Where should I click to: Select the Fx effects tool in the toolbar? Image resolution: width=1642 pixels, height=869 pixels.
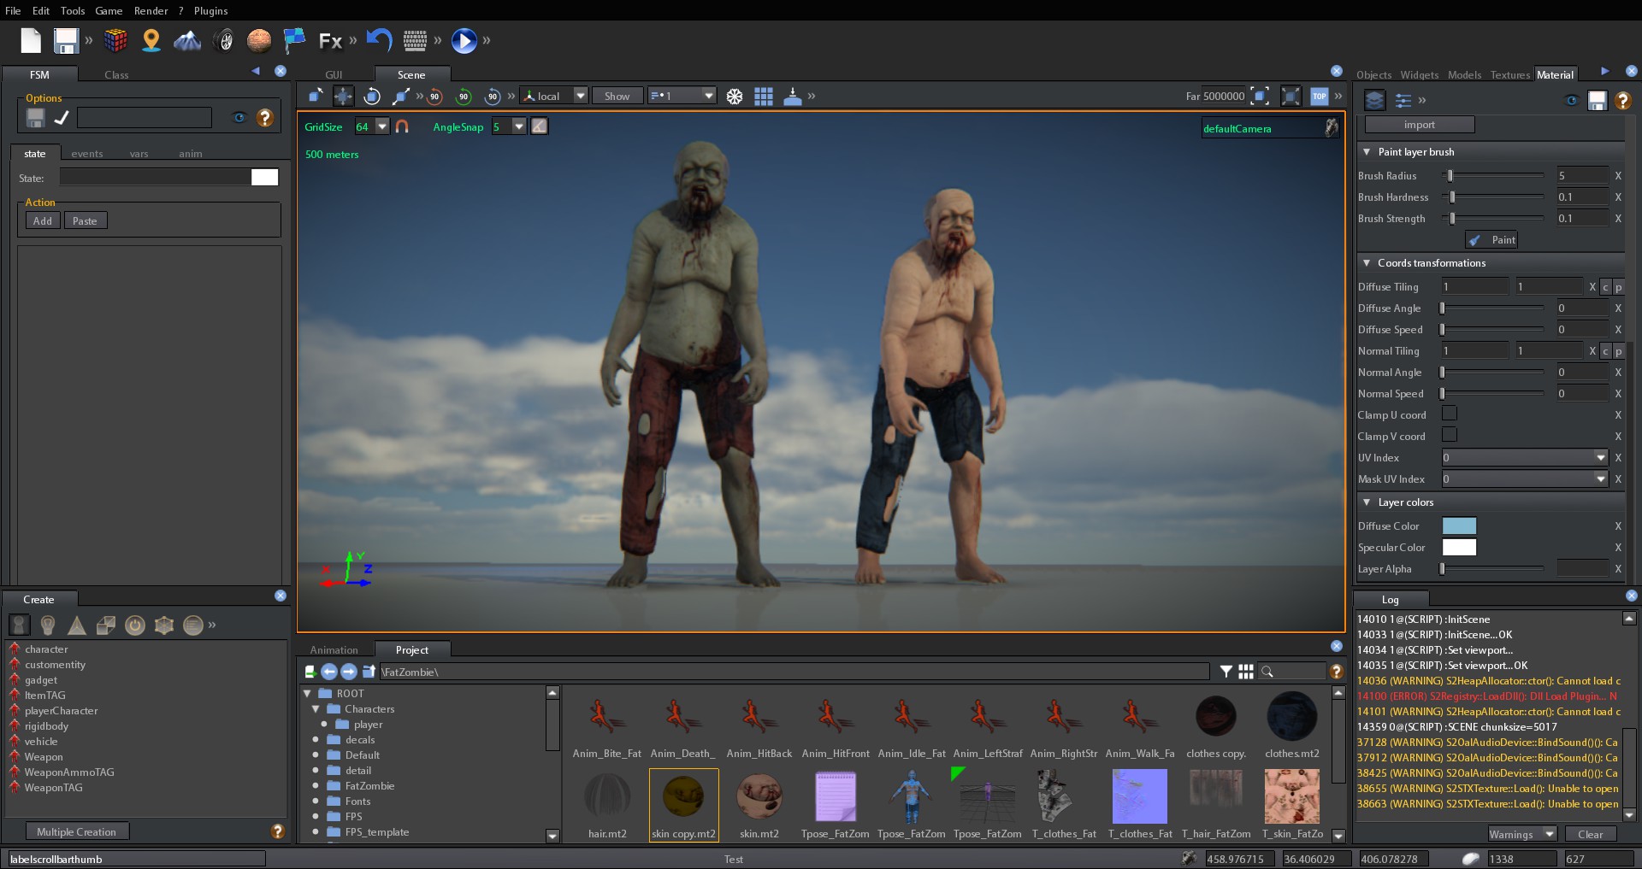[331, 40]
